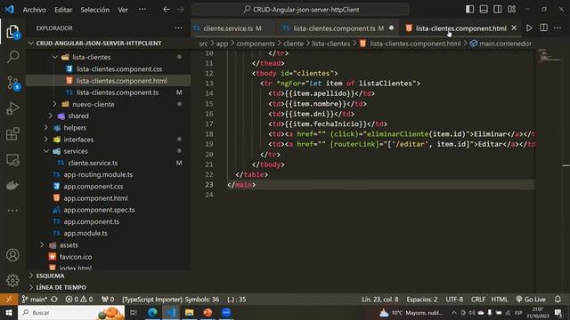This screenshot has height=320, width=570.
Task: Open the Editar menu
Action: click(63, 10)
